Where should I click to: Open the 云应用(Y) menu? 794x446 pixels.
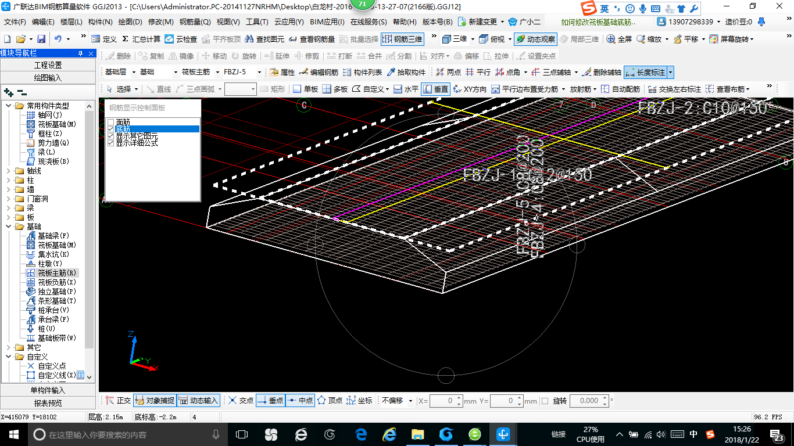[289, 22]
